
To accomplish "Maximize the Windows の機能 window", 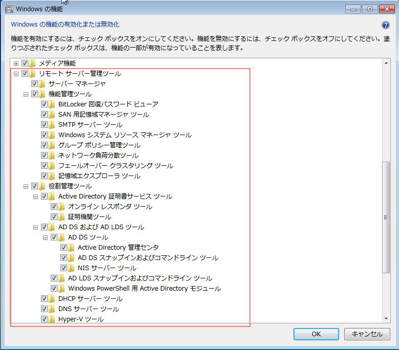I will (x=370, y=9).
